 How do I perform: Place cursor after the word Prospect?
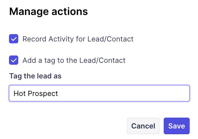[x=59, y=93]
